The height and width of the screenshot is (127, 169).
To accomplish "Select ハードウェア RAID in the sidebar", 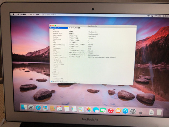I will (x=59, y=64).
